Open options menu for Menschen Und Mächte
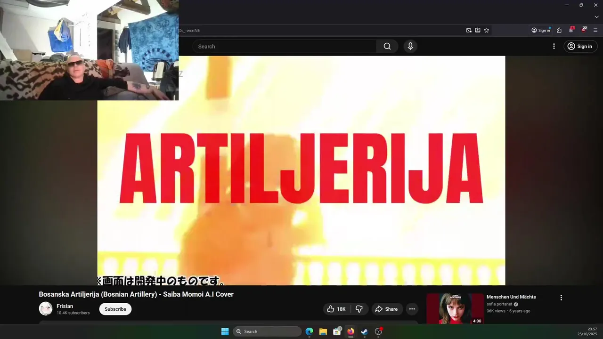 561,298
